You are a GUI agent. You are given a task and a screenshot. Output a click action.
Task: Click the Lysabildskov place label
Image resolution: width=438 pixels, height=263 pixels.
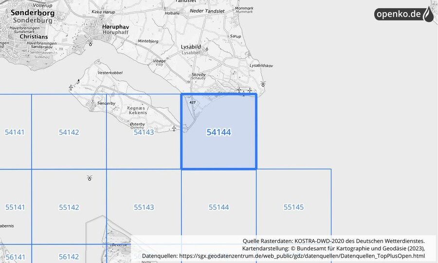click(x=261, y=65)
